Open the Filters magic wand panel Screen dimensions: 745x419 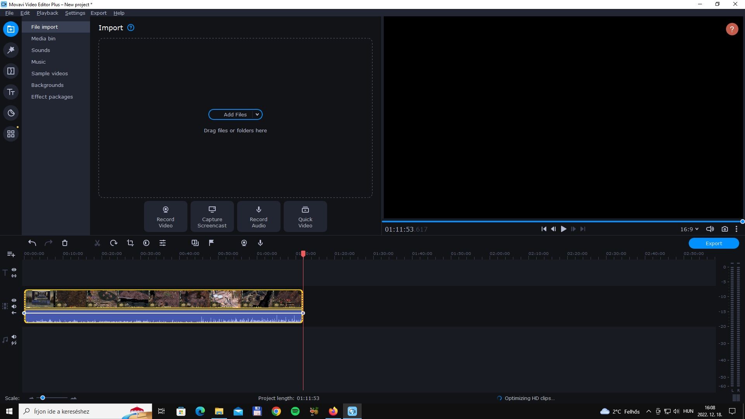[11, 50]
